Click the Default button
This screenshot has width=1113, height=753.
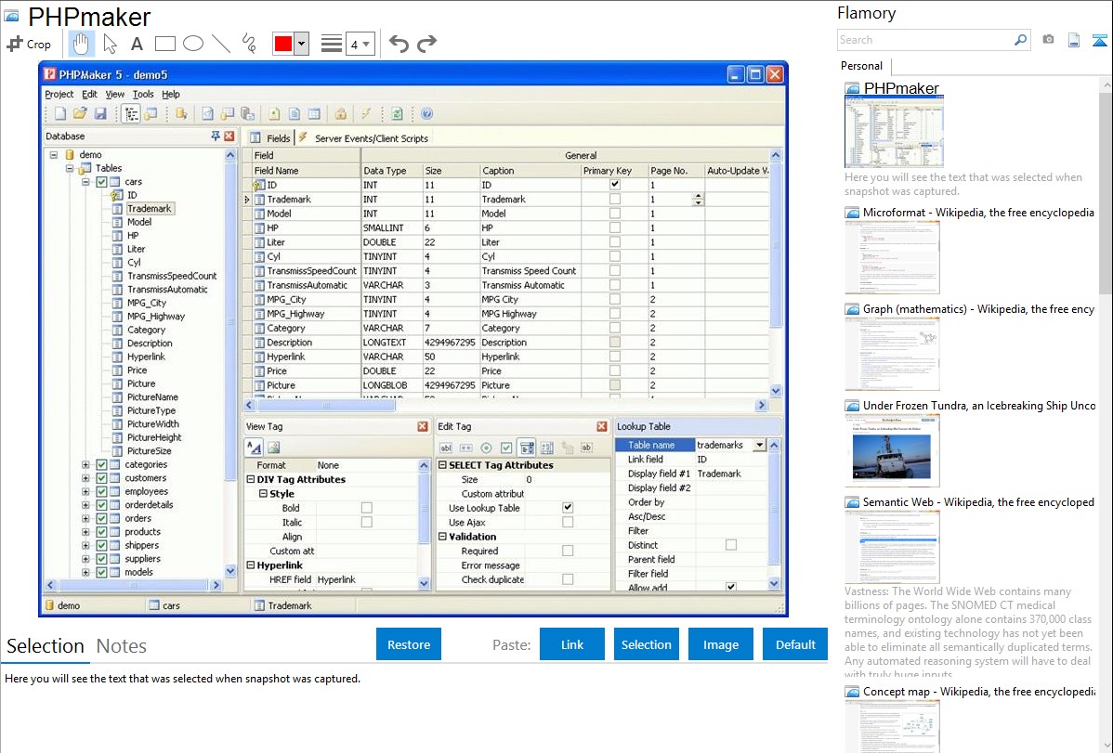[x=795, y=644]
